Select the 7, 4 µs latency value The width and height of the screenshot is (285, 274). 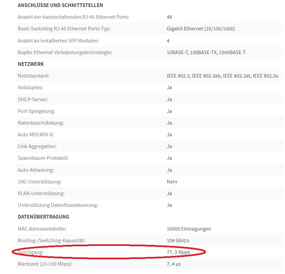[174, 264]
